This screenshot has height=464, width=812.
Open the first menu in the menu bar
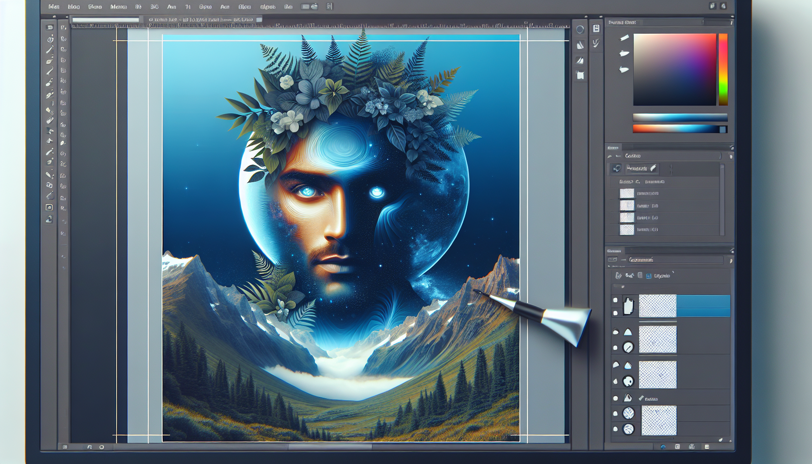[x=54, y=7]
